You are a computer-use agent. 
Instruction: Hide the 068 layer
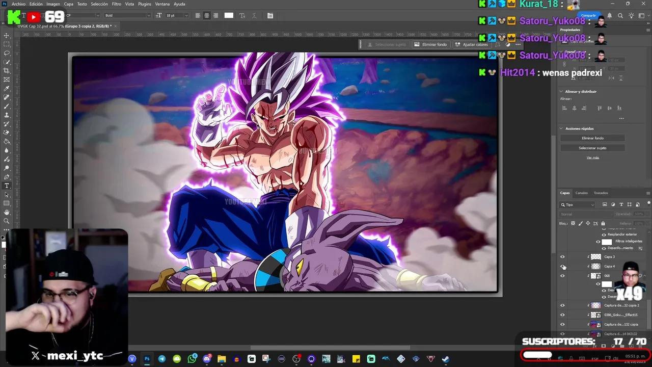point(562,276)
